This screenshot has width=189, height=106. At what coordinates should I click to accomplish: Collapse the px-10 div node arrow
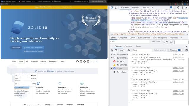point(128,11)
